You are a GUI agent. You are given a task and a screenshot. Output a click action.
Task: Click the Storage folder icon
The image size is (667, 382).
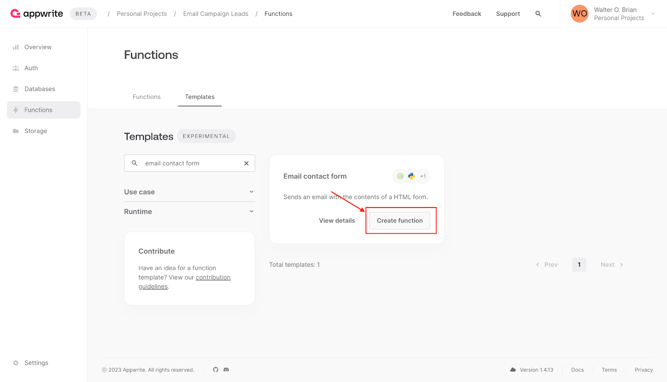coord(16,131)
